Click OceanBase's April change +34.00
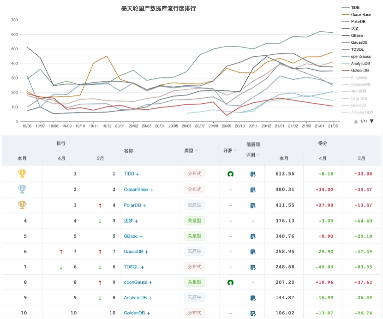 324,189
